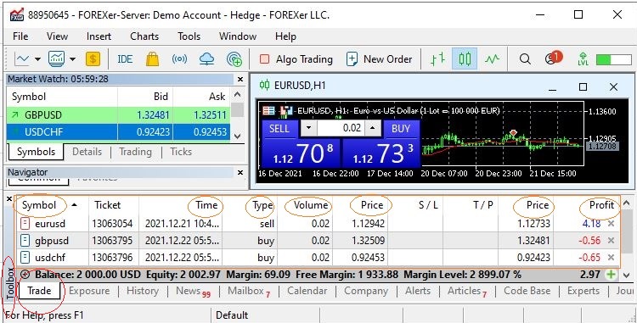Select the line chart style icon
This screenshot has height=323, width=637.
(x=492, y=59)
